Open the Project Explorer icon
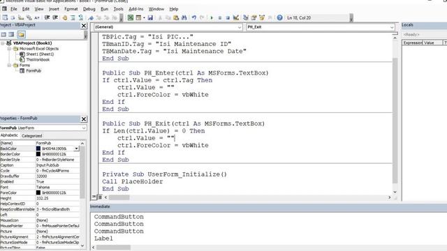The image size is (447, 251). coord(245,17)
